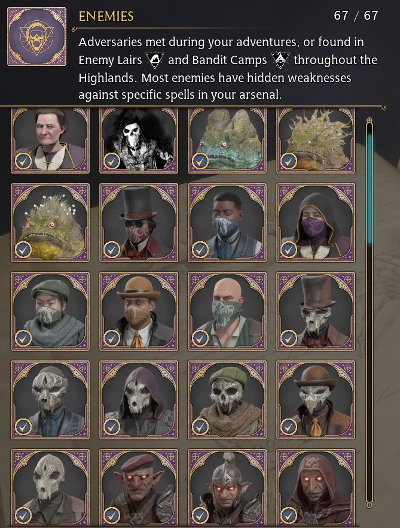Click the ornament at scrollbar bottom end

370,504
